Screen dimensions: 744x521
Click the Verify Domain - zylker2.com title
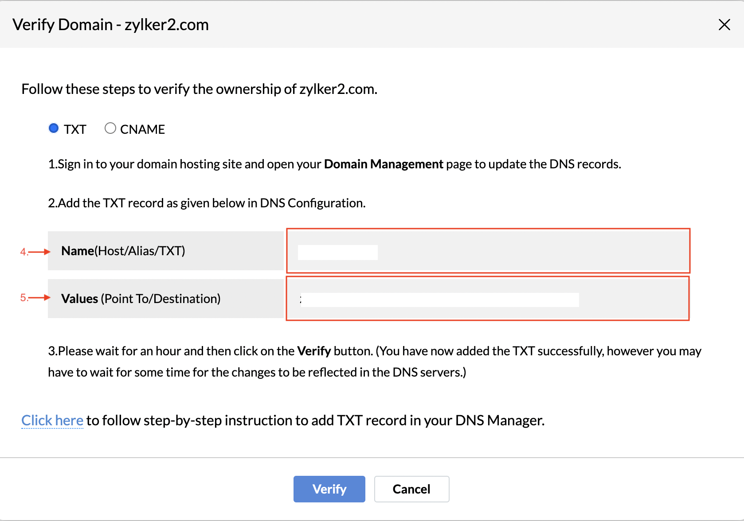coord(110,25)
